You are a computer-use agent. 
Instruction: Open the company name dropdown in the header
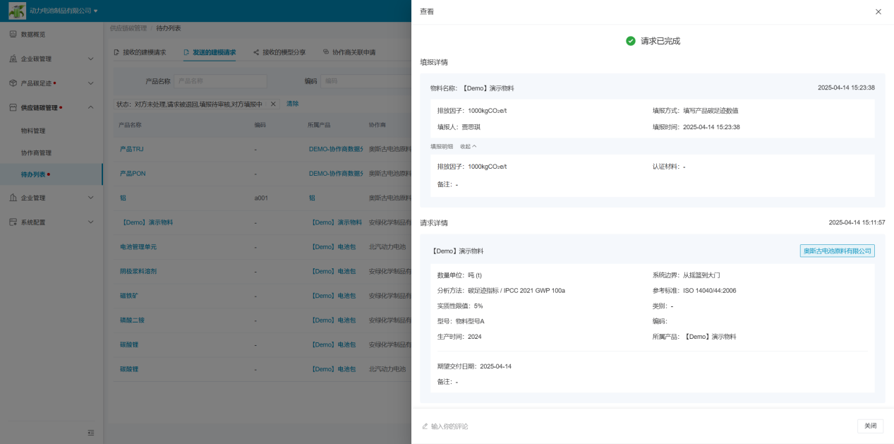96,11
